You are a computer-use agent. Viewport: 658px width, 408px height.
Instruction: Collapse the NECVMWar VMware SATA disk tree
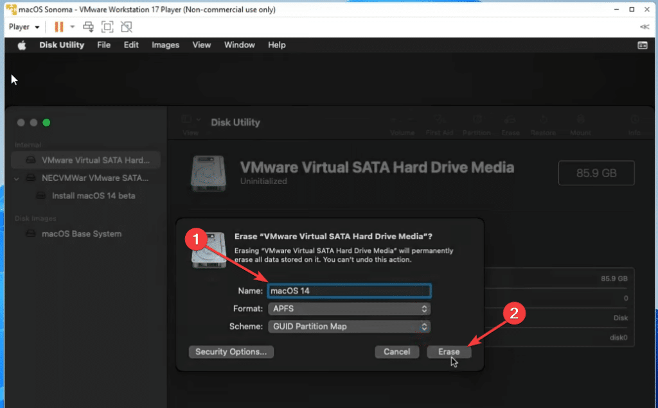coord(16,179)
